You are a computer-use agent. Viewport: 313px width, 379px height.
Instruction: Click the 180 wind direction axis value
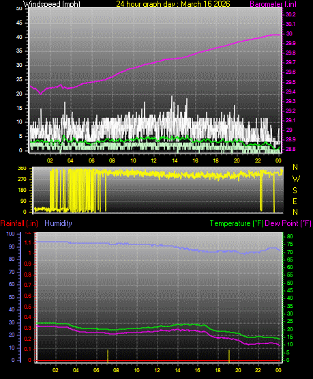click(x=22, y=191)
